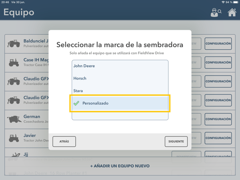The width and height of the screenshot is (240, 180).
Task: Open CONFIGURACIÓN for German harvester
Action: coord(218,119)
